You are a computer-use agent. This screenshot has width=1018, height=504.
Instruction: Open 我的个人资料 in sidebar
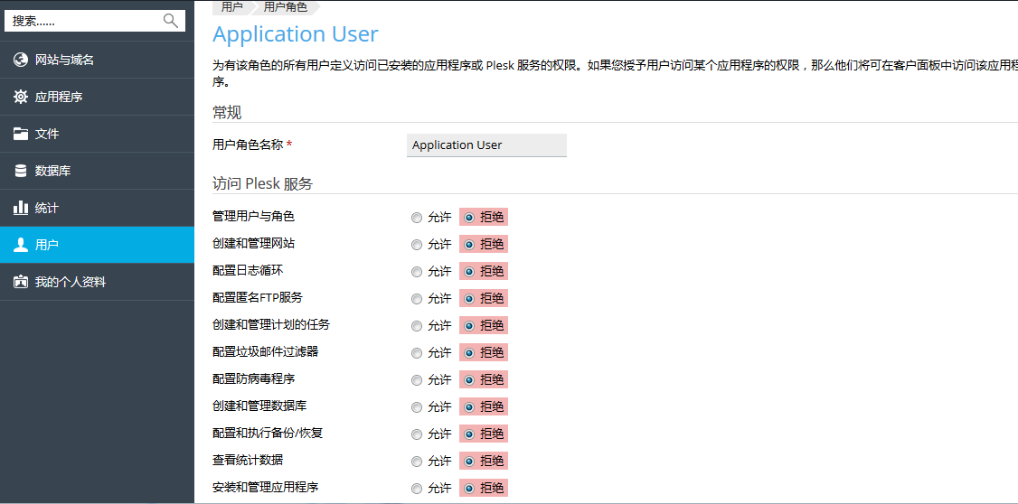tap(71, 282)
